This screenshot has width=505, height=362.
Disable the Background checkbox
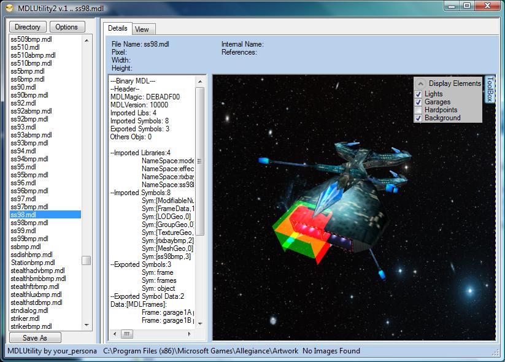tap(418, 118)
